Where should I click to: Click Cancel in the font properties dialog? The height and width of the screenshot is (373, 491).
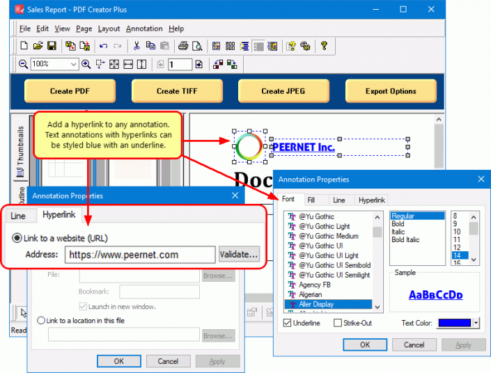[414, 345]
